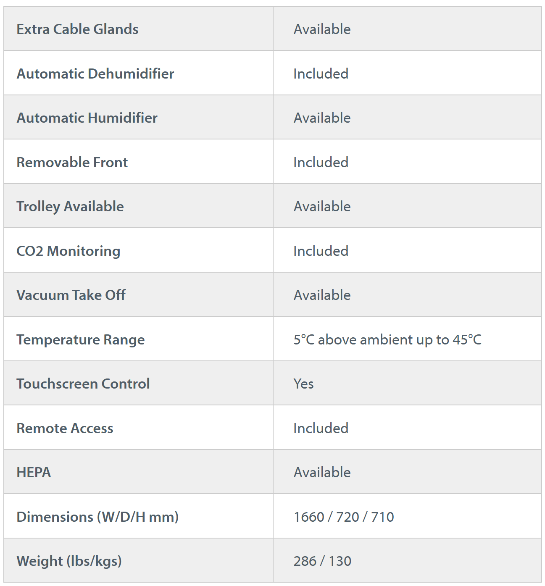Select the 1660 / 720 / 710 dimensions value
Screen dimensions: 545x586
[x=344, y=517]
